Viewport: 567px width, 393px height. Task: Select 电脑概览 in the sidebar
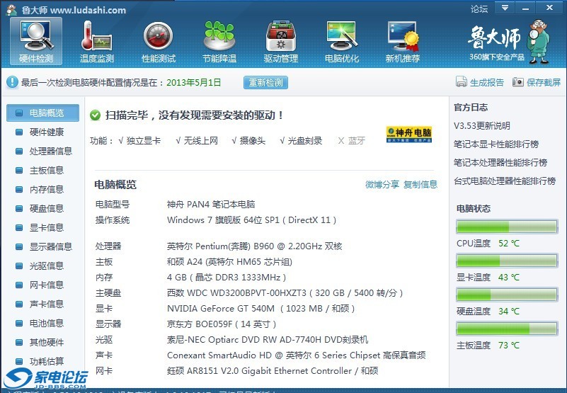coord(42,113)
